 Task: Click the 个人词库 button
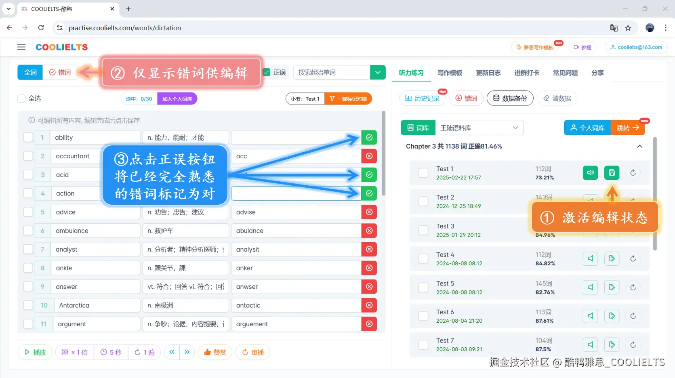(587, 128)
